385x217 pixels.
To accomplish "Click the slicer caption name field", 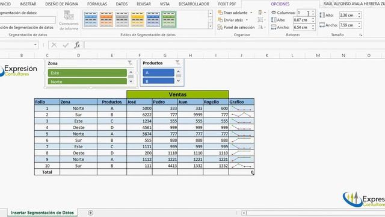I will [x=28, y=20].
